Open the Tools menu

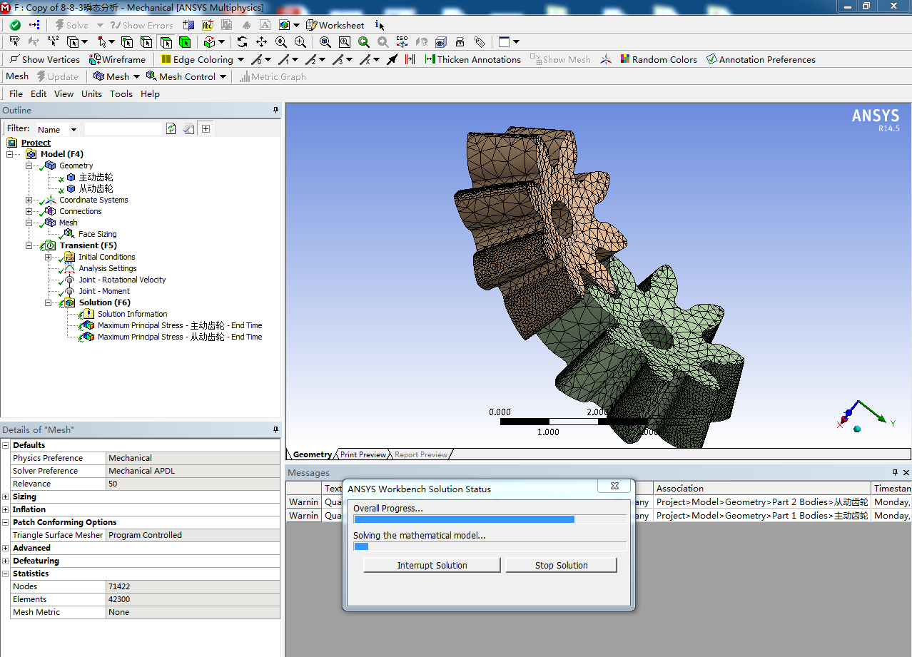click(121, 94)
